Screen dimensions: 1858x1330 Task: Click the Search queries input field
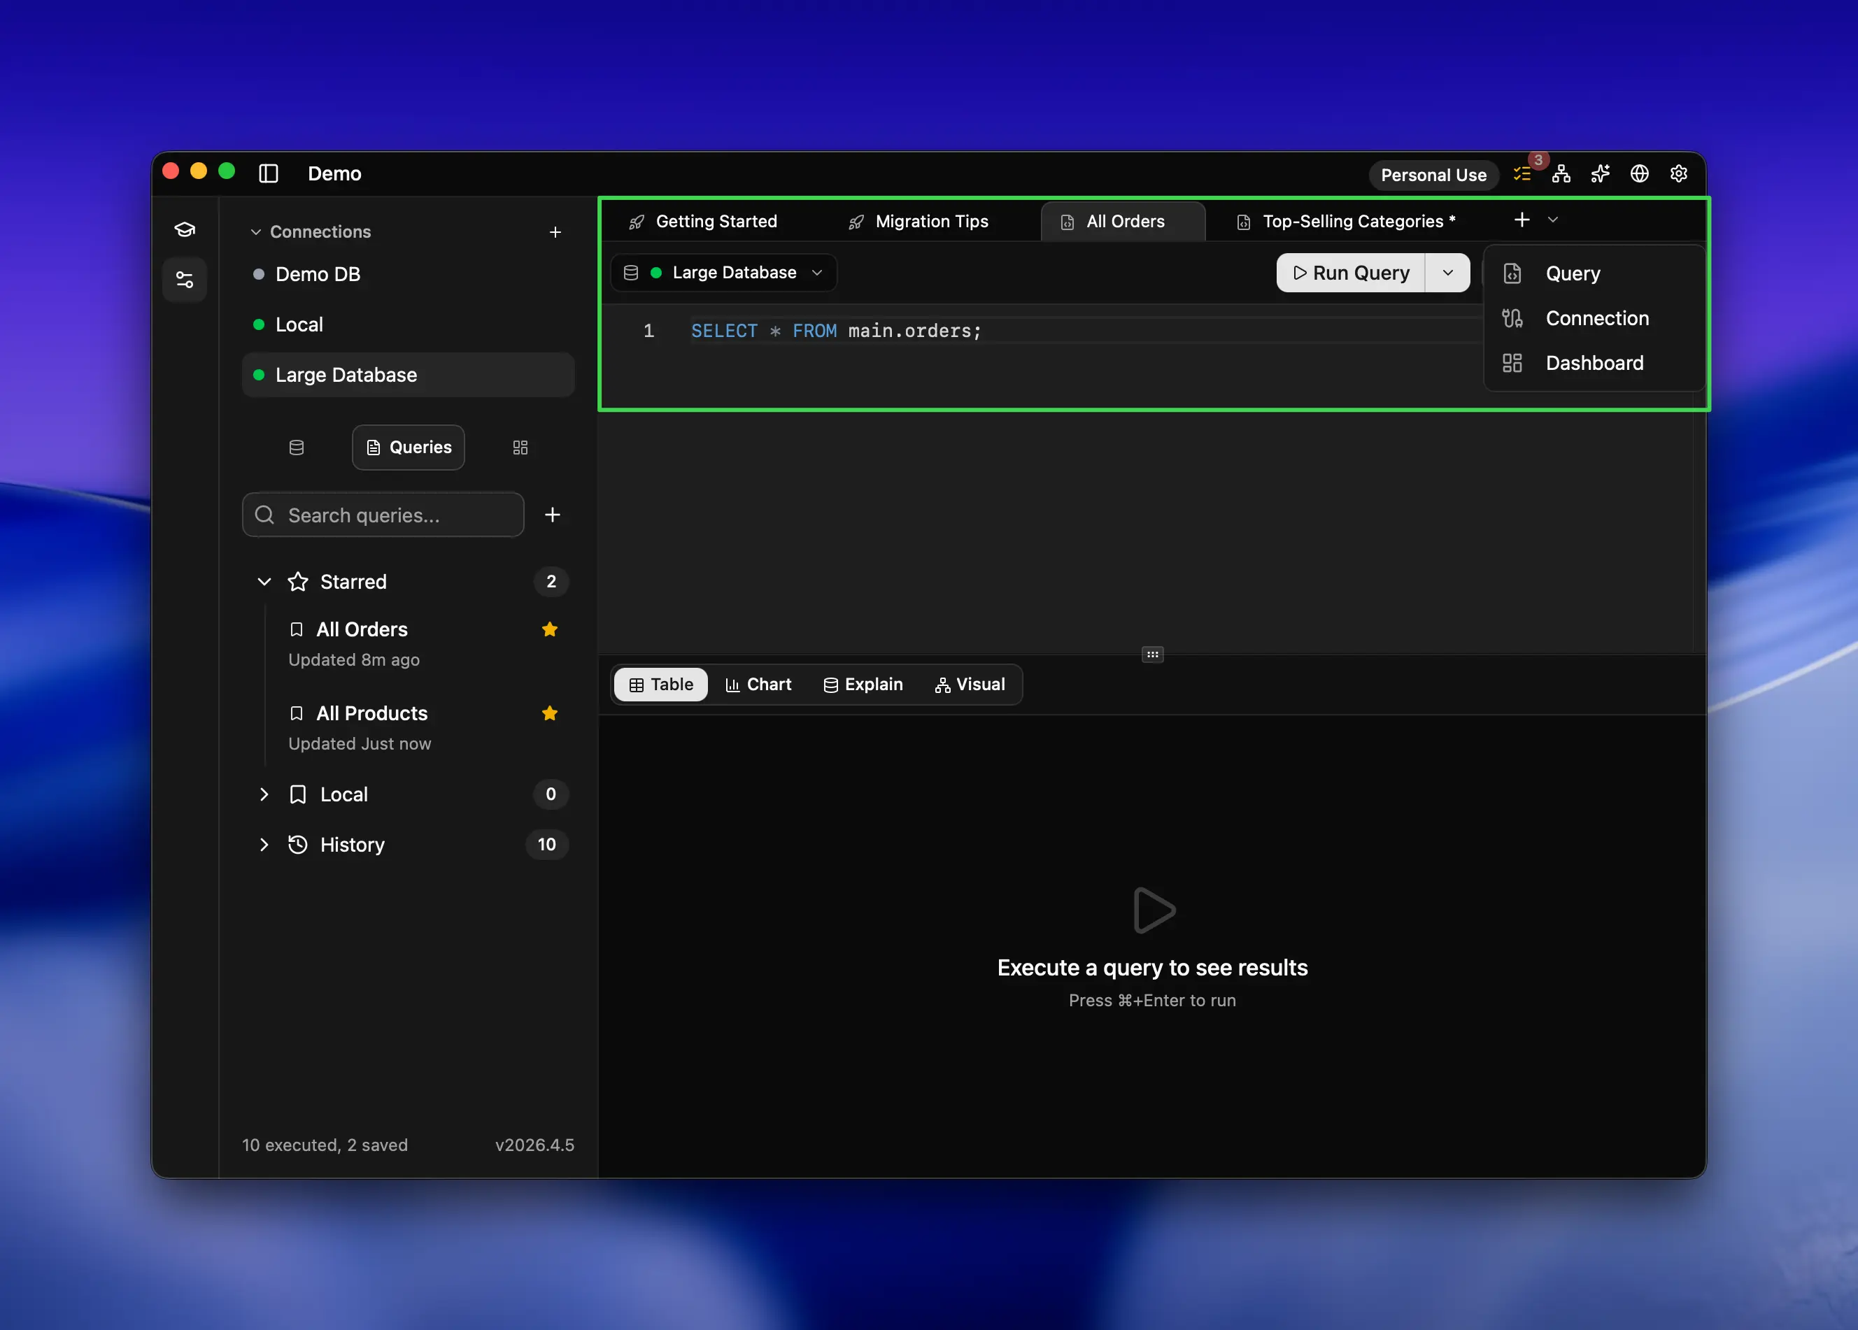point(383,515)
